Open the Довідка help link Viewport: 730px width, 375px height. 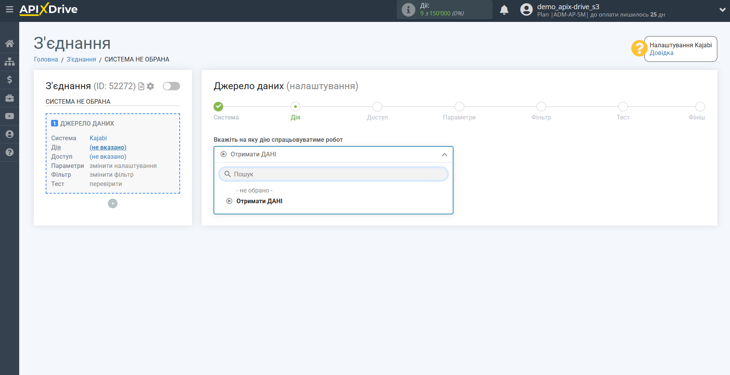661,53
